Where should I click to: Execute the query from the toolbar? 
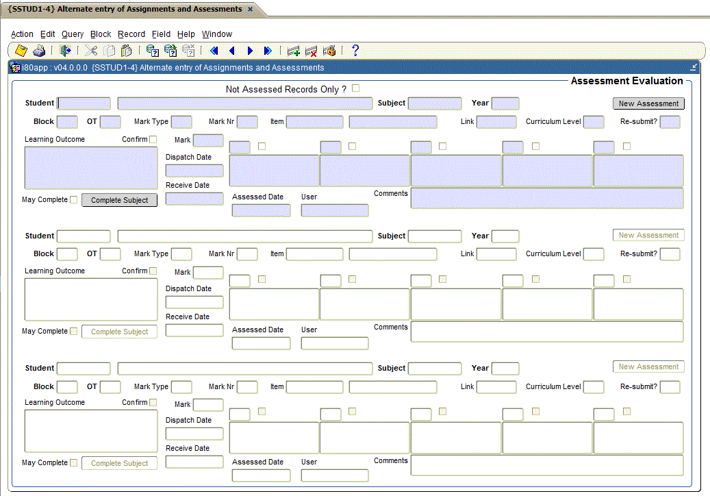(170, 50)
